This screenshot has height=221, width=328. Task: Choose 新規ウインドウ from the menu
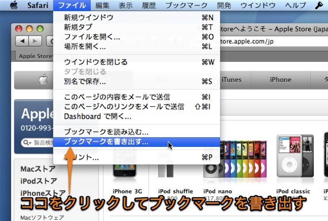137,17
